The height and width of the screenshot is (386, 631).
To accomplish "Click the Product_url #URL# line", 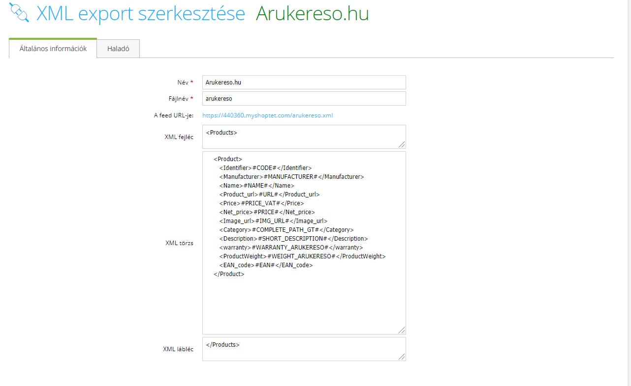I will (270, 194).
